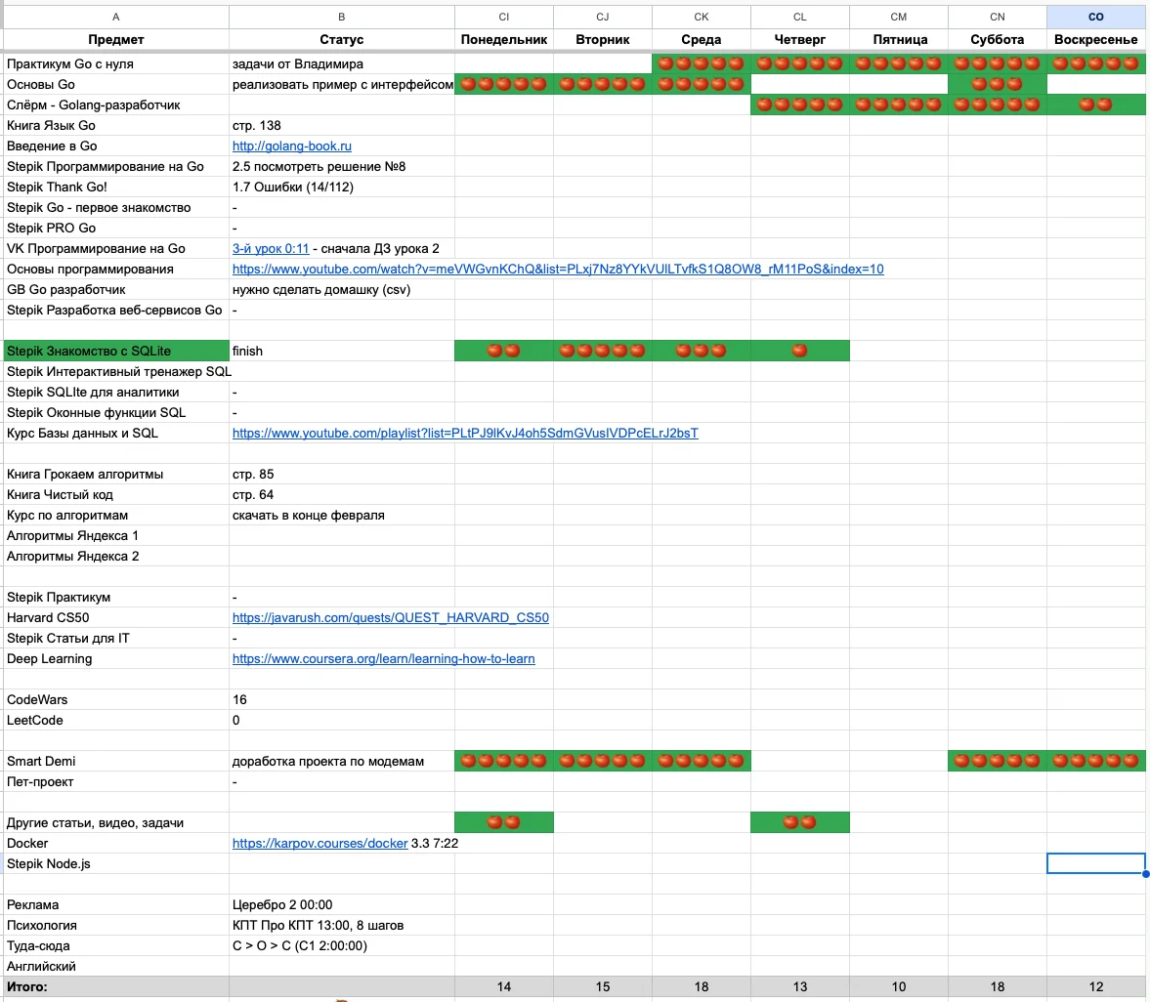Image resolution: width=1150 pixels, height=1002 pixels.
Task: Select Smart Demi Суббота tomato cell
Action: click(997, 761)
